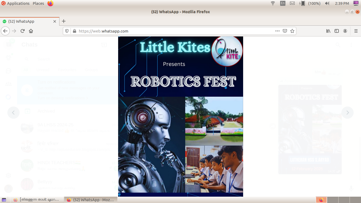Open the Firefox account icon
Viewport: 361px width, 203px height.
point(345,31)
